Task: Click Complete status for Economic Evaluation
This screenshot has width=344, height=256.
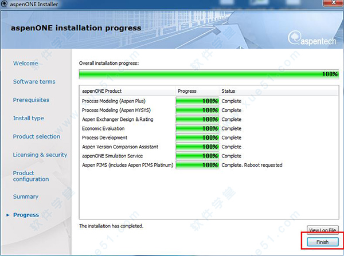Action: pos(232,128)
